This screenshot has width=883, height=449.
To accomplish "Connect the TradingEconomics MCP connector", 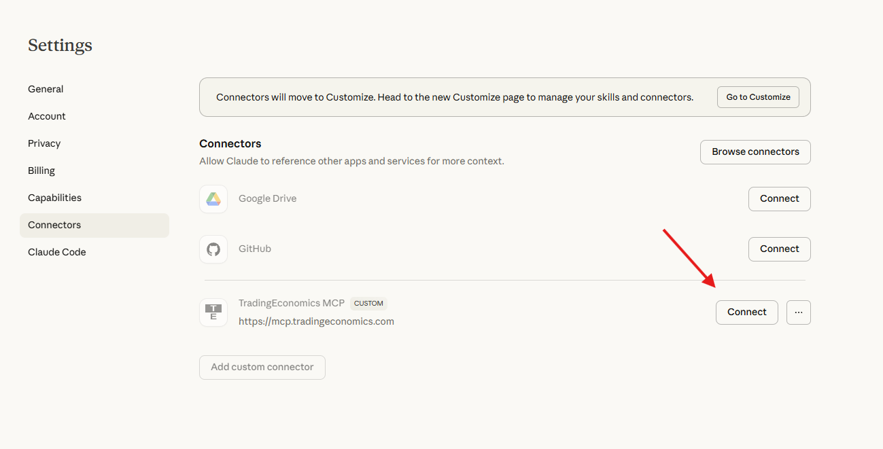I will (x=746, y=312).
